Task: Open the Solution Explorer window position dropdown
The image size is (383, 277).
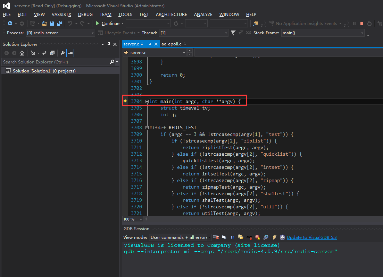Action: point(102,44)
